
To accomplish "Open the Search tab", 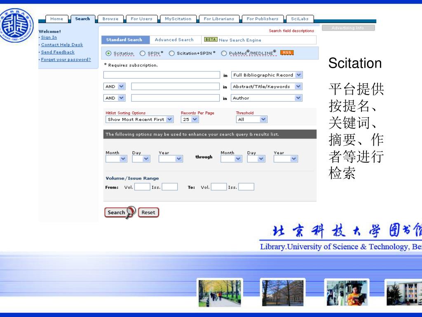I will [x=82, y=19].
